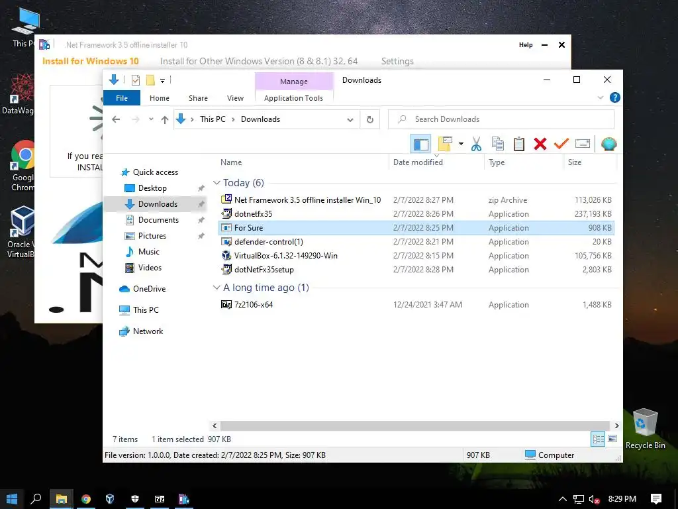Open the Share ribbon tab
The image size is (678, 509).
coord(198,98)
